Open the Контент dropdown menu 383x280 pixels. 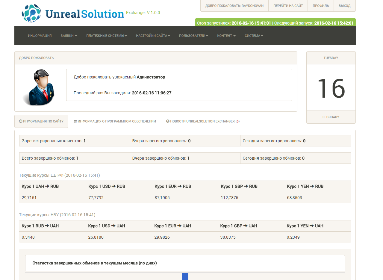226,36
